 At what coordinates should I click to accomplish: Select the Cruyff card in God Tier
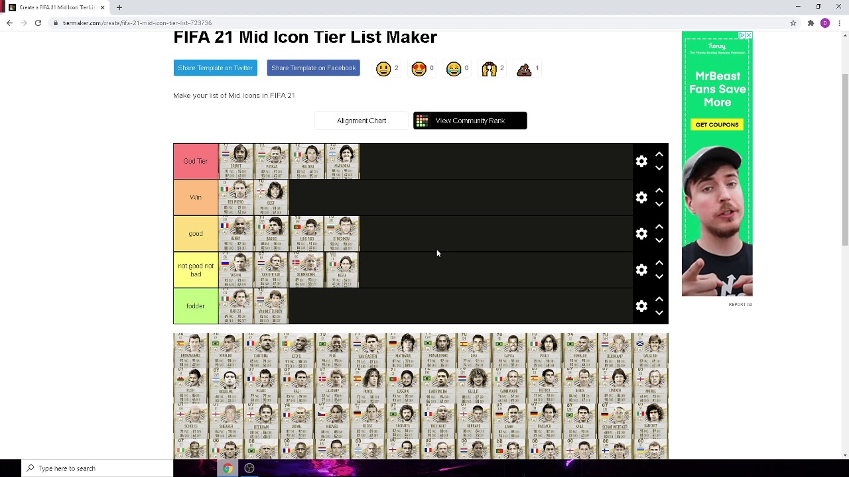[236, 161]
